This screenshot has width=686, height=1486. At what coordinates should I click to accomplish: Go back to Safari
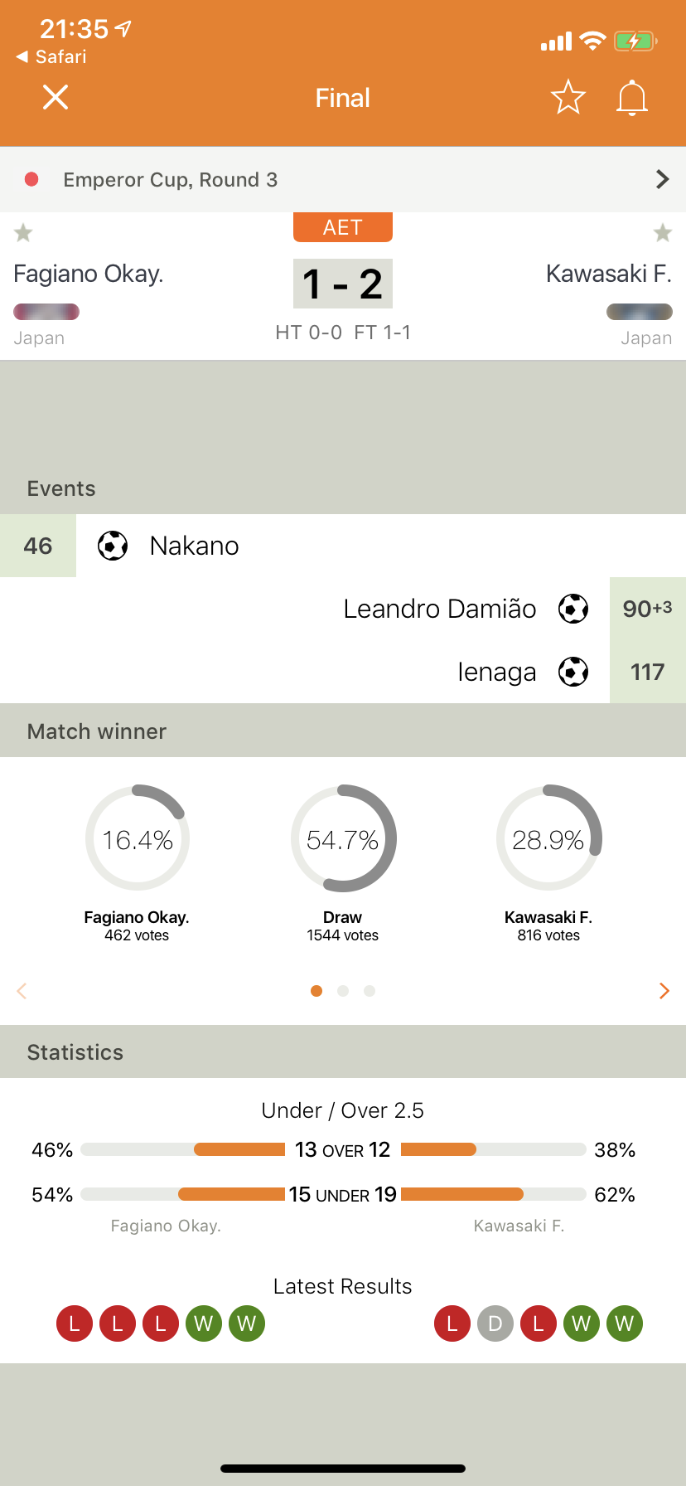pos(51,56)
